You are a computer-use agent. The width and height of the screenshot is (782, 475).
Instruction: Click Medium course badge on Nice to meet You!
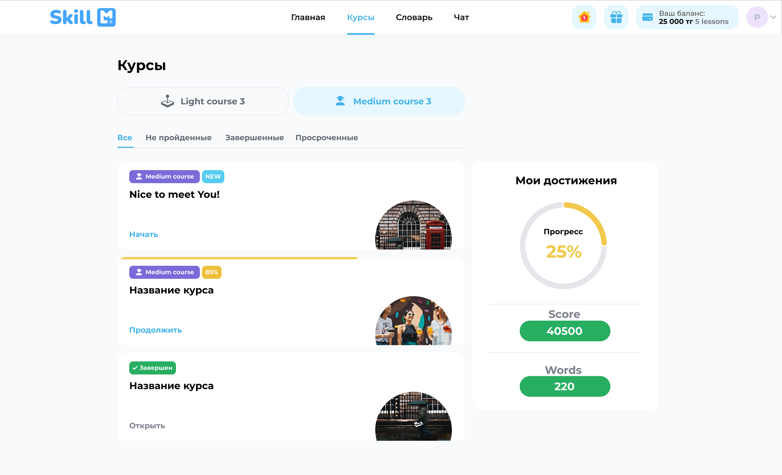165,177
